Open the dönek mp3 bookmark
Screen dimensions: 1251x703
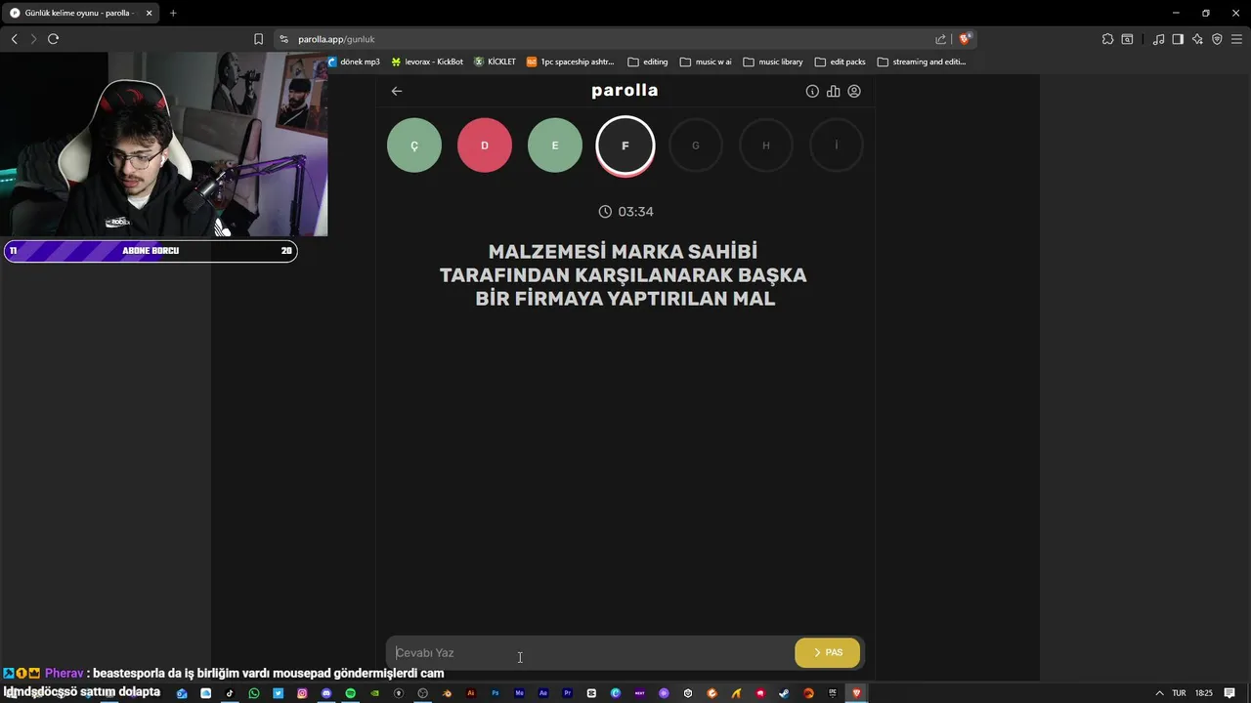click(353, 62)
